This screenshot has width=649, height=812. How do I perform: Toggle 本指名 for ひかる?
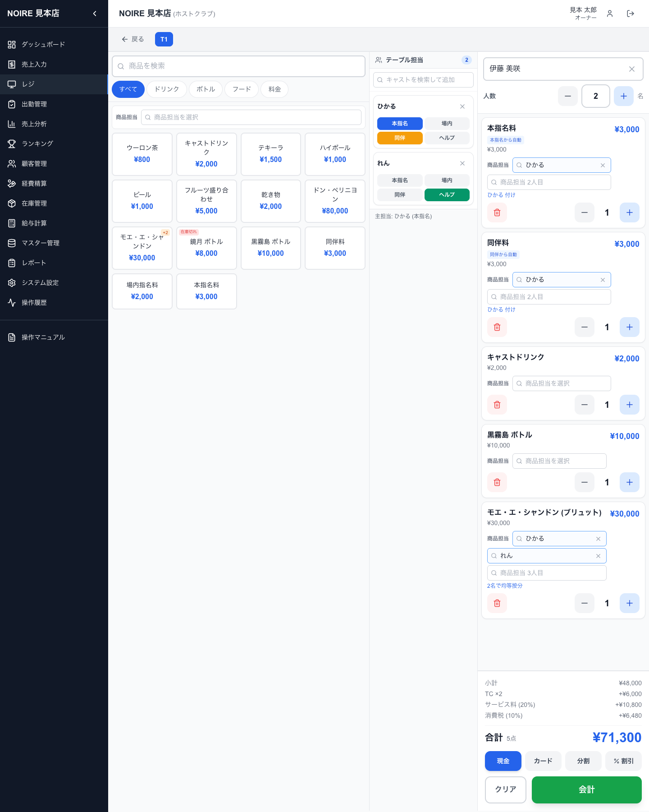point(400,124)
